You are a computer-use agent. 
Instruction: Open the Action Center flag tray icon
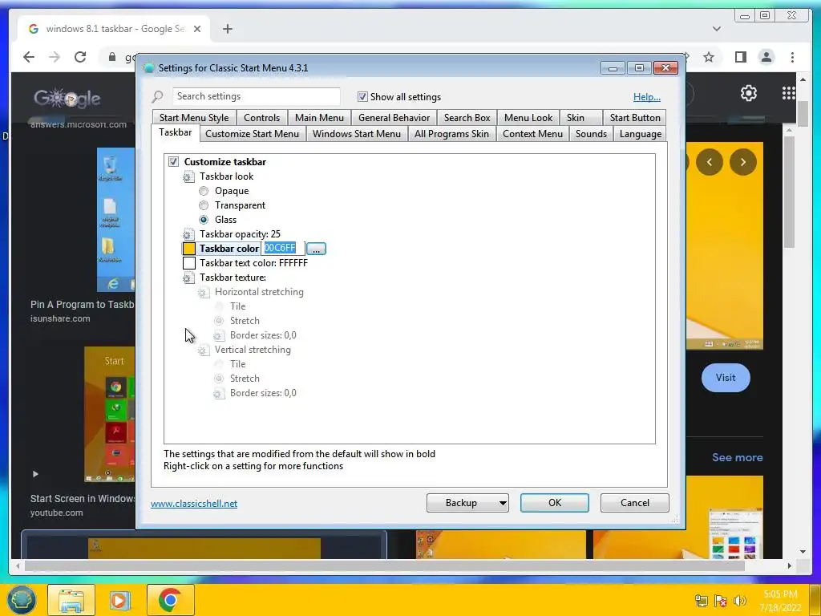pos(721,601)
